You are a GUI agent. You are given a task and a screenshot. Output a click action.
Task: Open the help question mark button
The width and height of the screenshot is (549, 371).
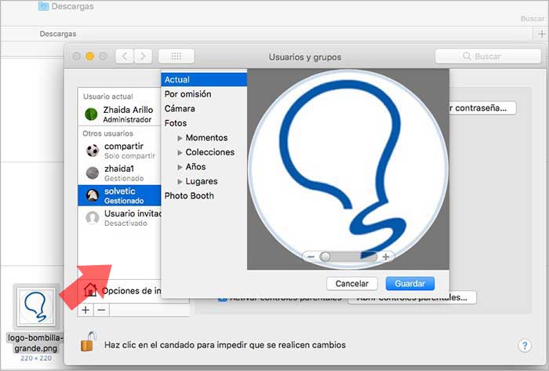coord(524,346)
